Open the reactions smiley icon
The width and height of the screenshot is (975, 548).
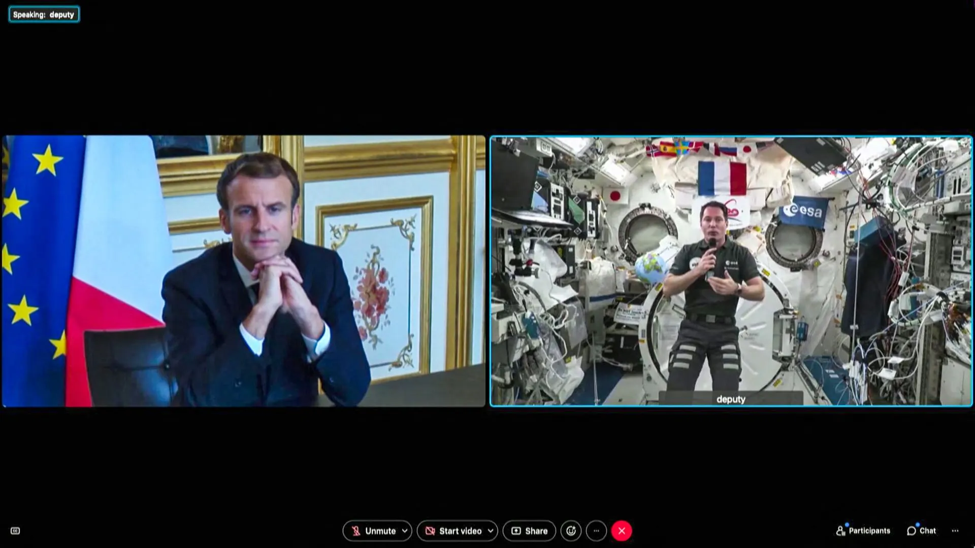coord(571,531)
